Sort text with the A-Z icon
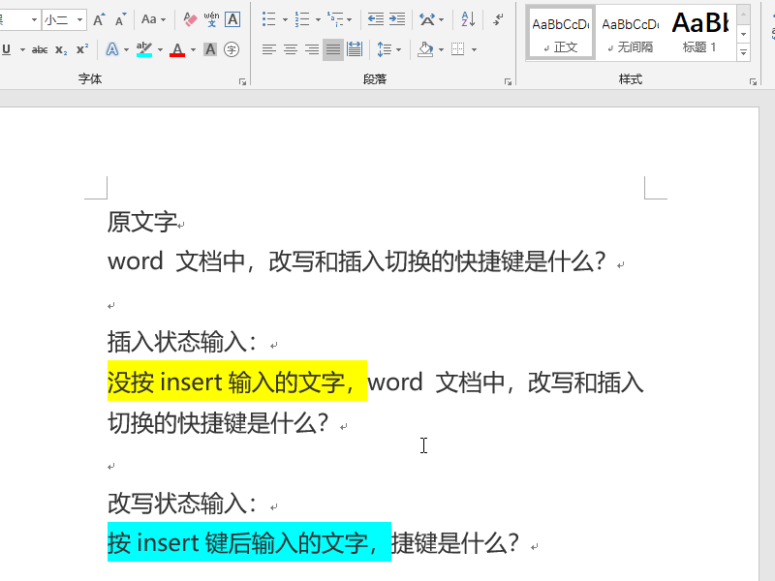The width and height of the screenshot is (775, 581). pyautogui.click(x=468, y=19)
